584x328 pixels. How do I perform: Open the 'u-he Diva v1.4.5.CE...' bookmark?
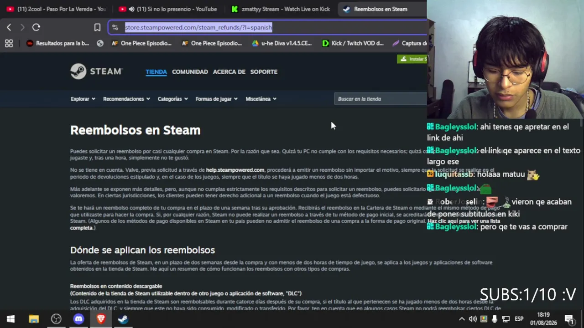(x=282, y=43)
